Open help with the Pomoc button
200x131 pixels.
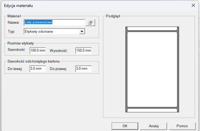(182, 126)
